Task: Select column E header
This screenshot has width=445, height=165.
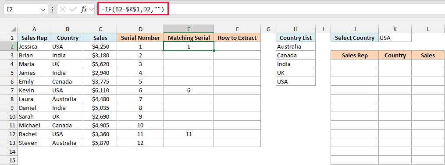Action: [x=189, y=29]
